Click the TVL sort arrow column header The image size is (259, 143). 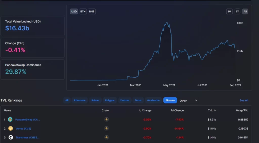tap(212, 110)
